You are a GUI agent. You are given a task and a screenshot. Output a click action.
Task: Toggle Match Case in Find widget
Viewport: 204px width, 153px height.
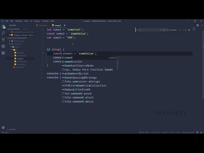pyautogui.click(x=161, y=30)
